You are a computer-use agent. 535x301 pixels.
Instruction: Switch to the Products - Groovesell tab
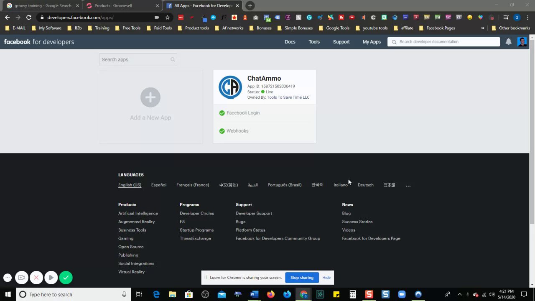click(x=122, y=6)
